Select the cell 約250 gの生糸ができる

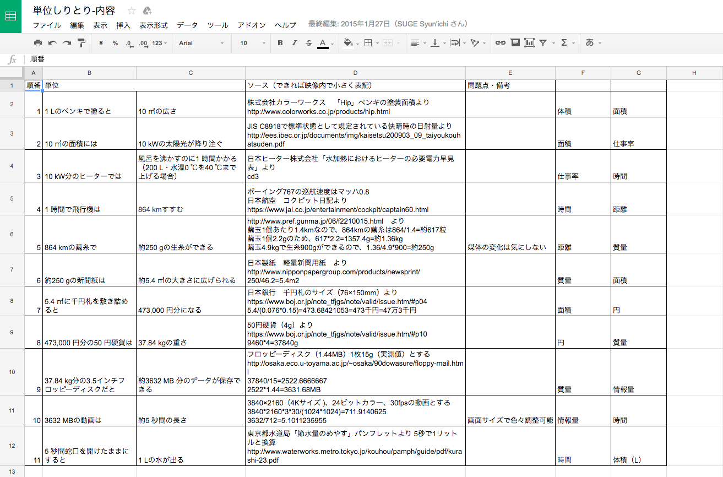[x=191, y=234]
